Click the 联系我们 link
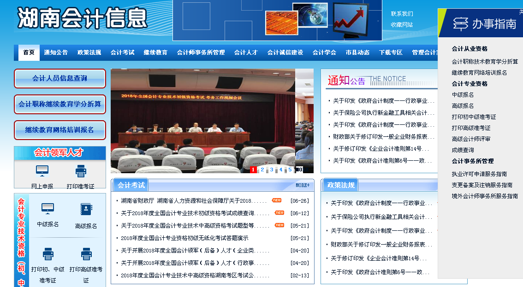 [402, 14]
